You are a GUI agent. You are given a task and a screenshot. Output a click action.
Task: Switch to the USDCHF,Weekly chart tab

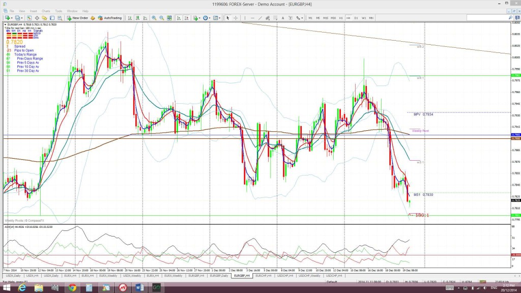coord(309,276)
